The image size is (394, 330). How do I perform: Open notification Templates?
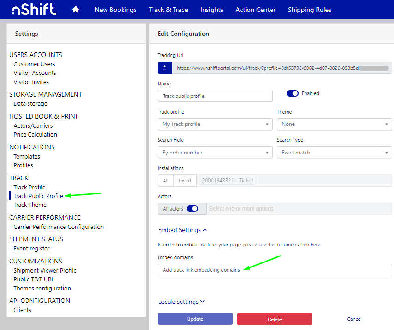tap(27, 157)
